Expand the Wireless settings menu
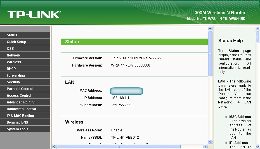 tap(14, 62)
